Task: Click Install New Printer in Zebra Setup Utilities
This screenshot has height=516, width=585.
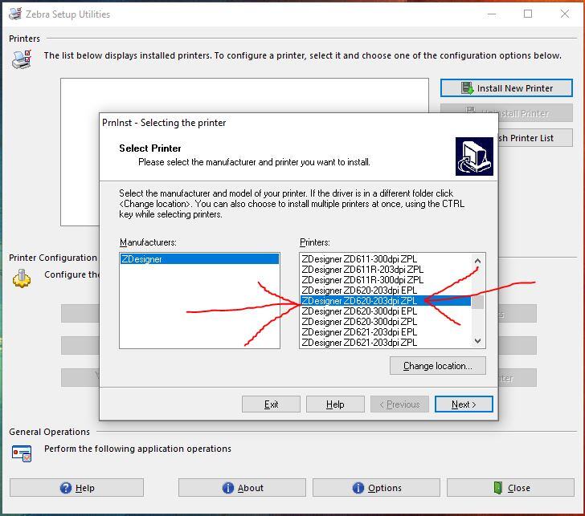Action: 506,88
